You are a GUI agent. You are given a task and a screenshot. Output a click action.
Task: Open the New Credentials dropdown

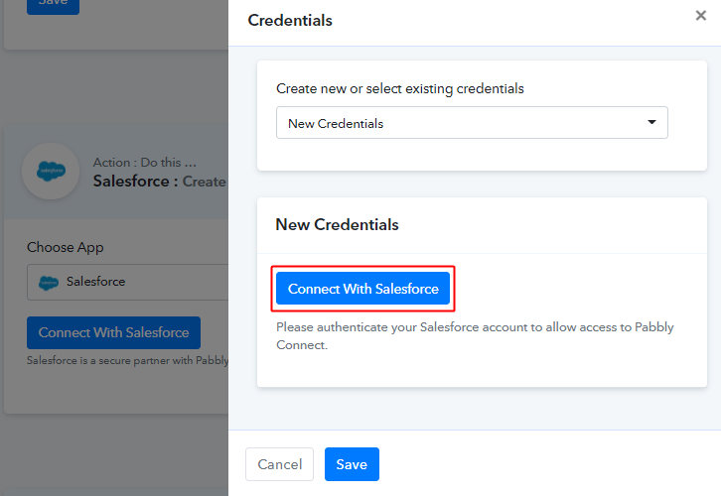pyautogui.click(x=472, y=123)
